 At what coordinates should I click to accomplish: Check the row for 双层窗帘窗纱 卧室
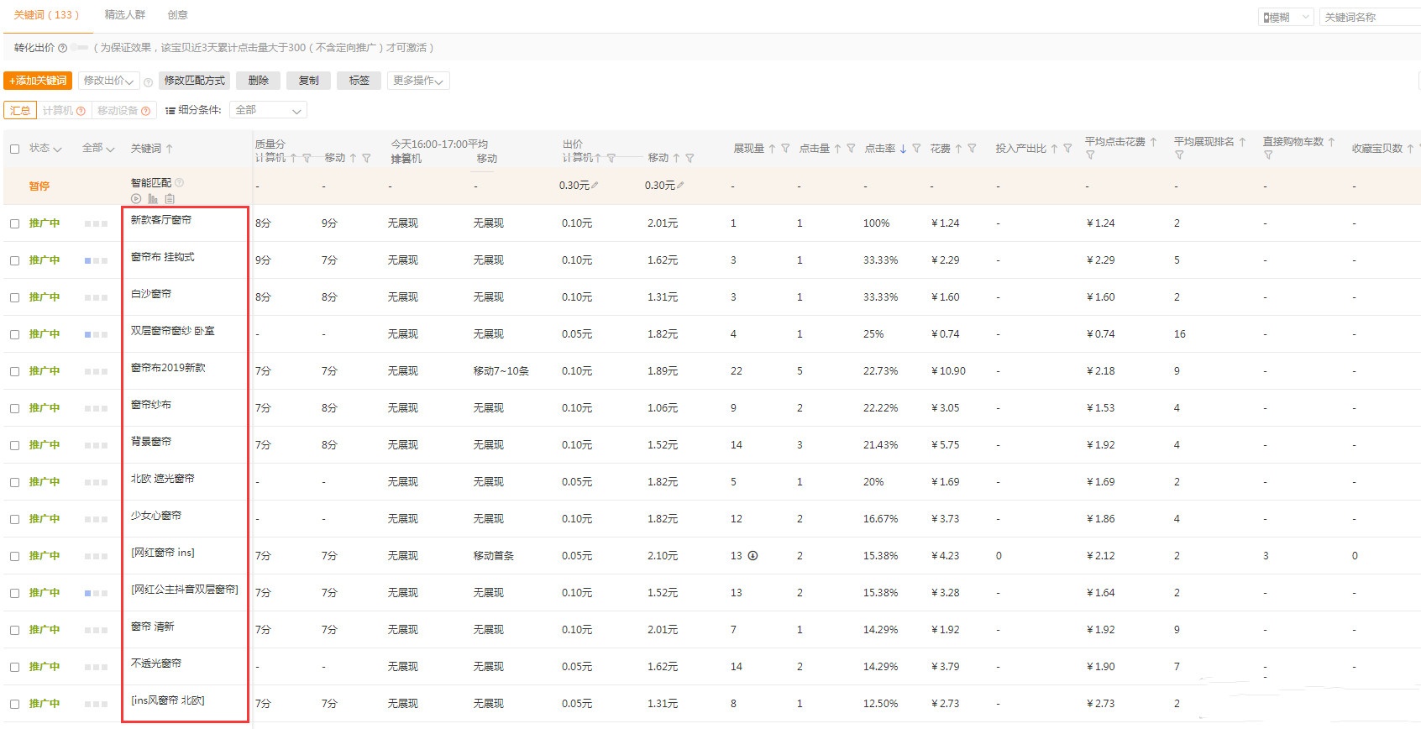[14, 334]
